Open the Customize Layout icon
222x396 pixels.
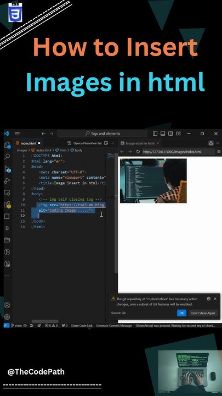coord(179,133)
